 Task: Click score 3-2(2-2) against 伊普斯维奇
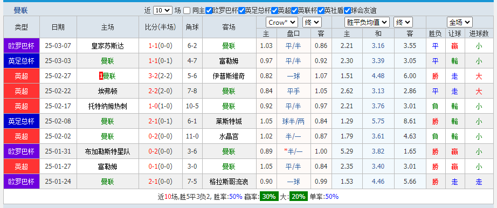click(x=161, y=76)
